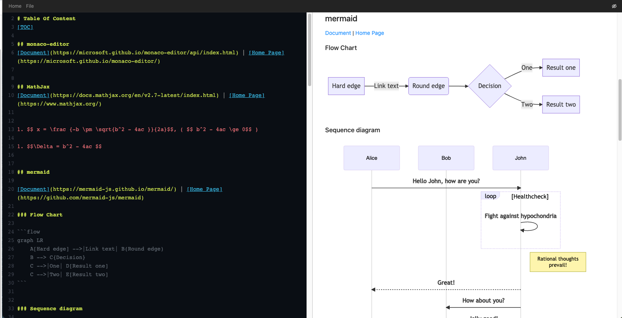Select the Round edge flowchart node
Image resolution: width=622 pixels, height=318 pixels.
(x=428, y=86)
